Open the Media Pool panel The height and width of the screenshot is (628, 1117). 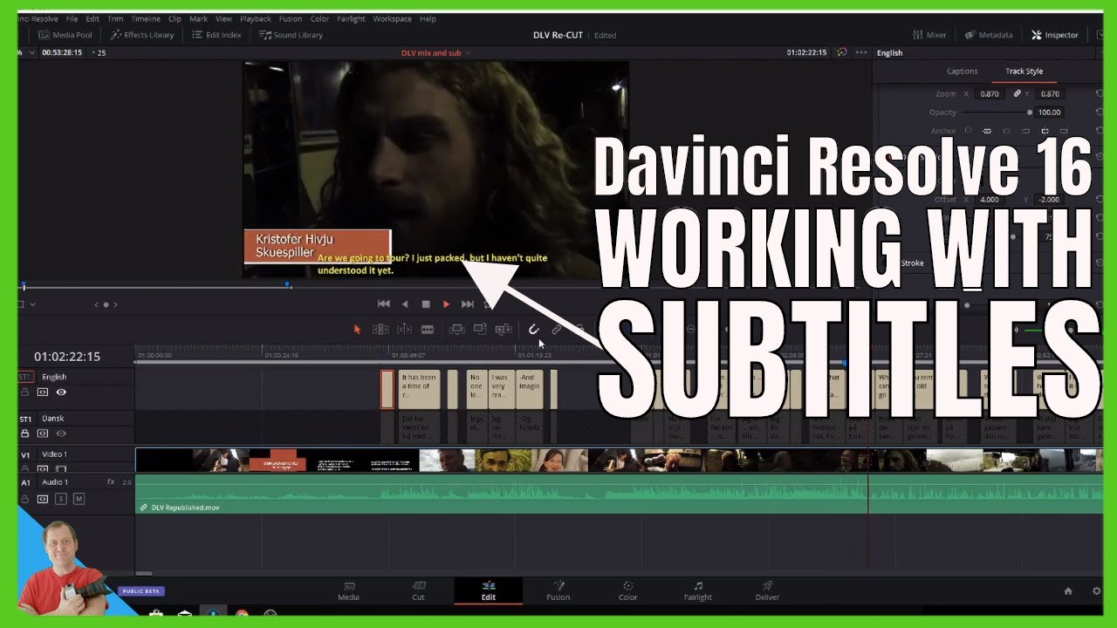(x=65, y=35)
